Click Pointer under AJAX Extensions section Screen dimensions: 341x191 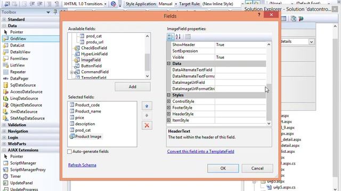(17, 157)
